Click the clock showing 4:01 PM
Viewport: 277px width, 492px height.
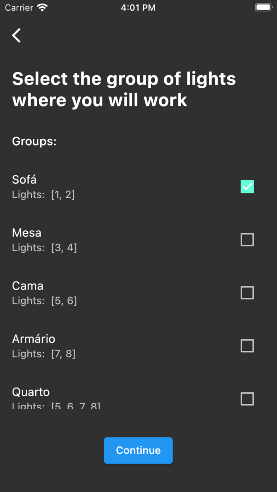(x=138, y=7)
